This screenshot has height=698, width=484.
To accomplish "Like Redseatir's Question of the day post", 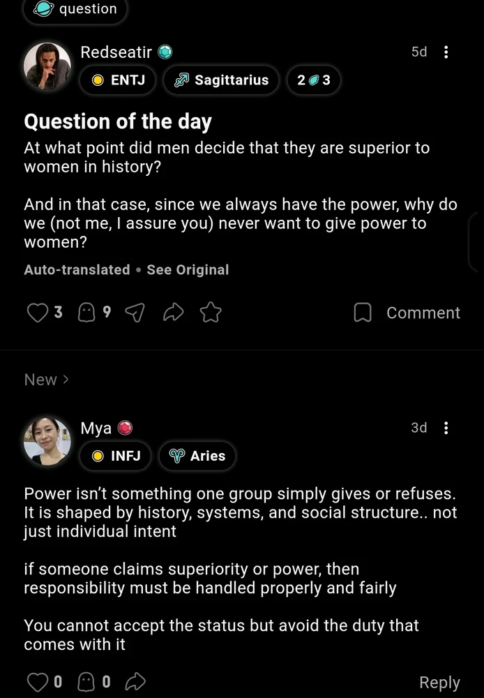I will coord(36,313).
